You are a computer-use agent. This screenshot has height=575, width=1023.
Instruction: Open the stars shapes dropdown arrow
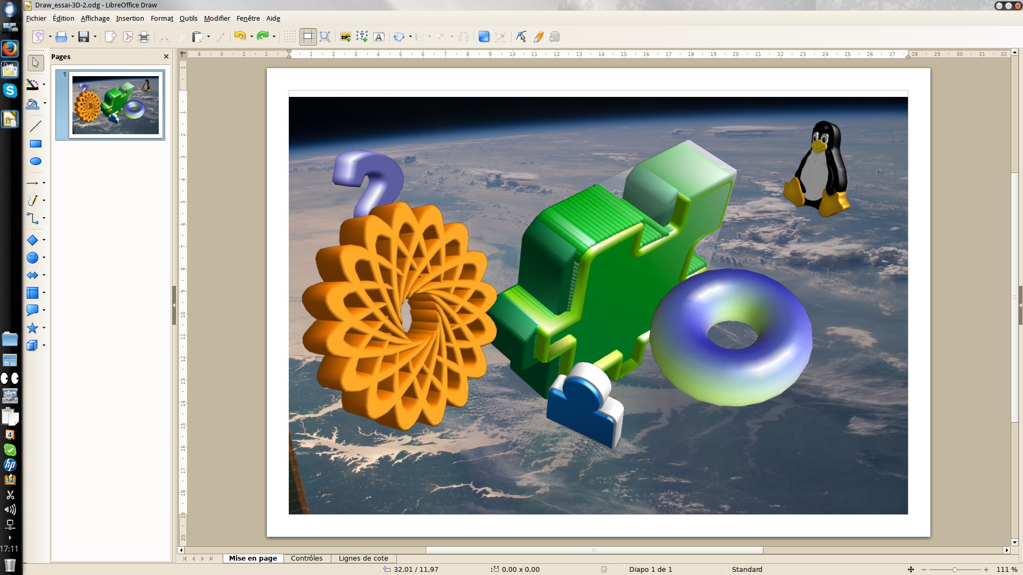44,328
